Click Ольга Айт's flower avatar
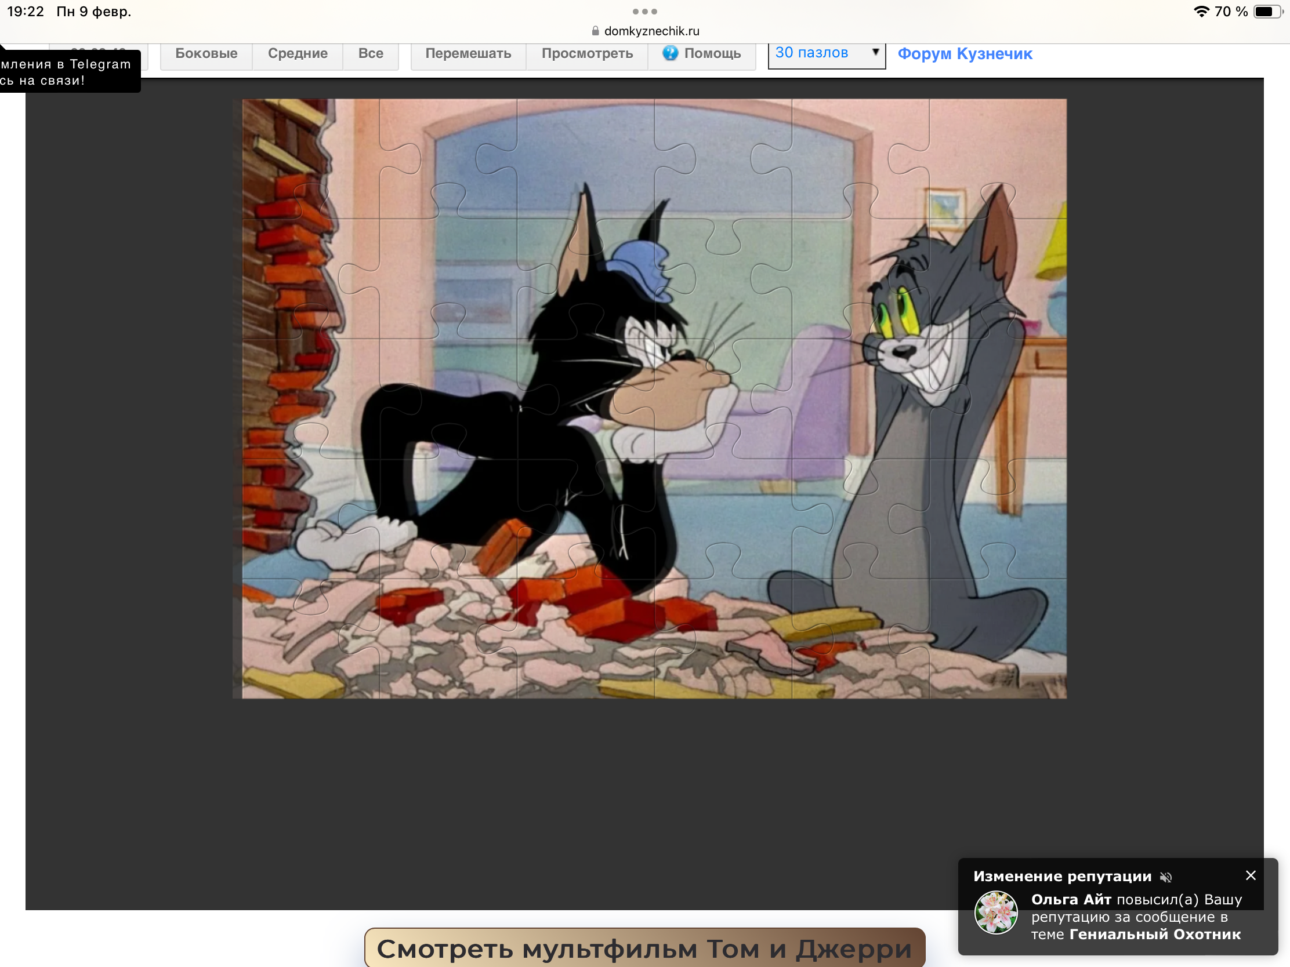The width and height of the screenshot is (1290, 967). (996, 912)
